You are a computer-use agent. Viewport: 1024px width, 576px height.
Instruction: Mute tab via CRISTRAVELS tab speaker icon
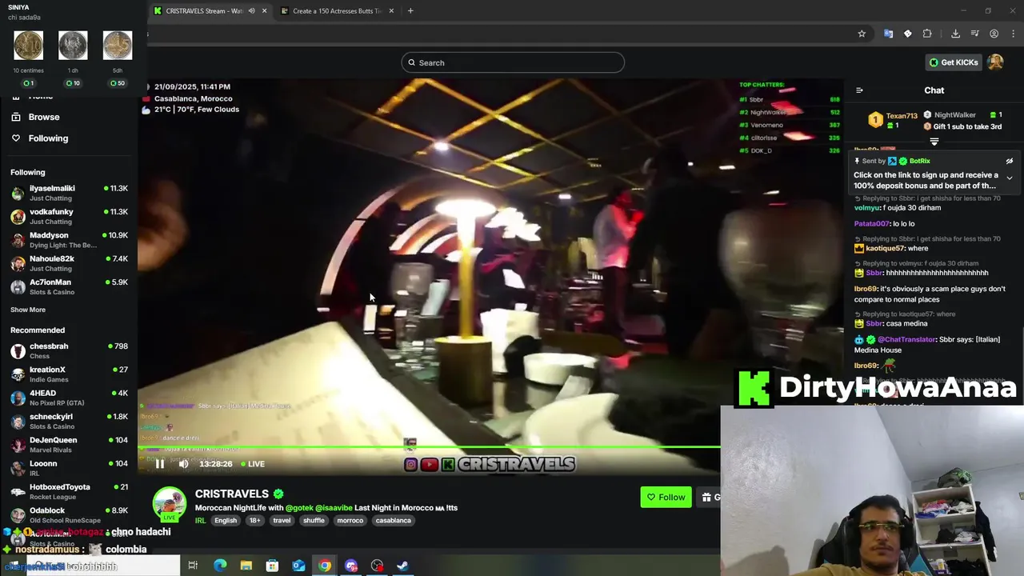point(251,11)
